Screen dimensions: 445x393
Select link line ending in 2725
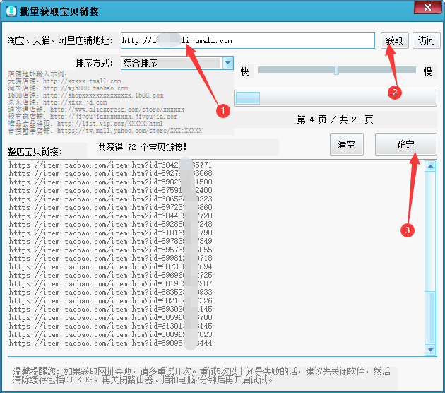110,275
